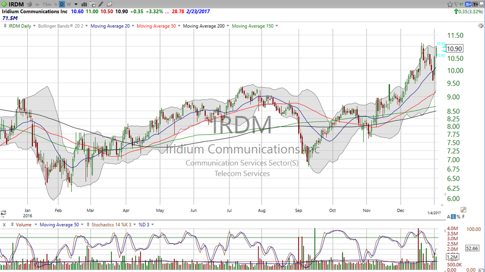Open the bar chart style icon
The image size is (485, 272).
(x=84, y=5)
